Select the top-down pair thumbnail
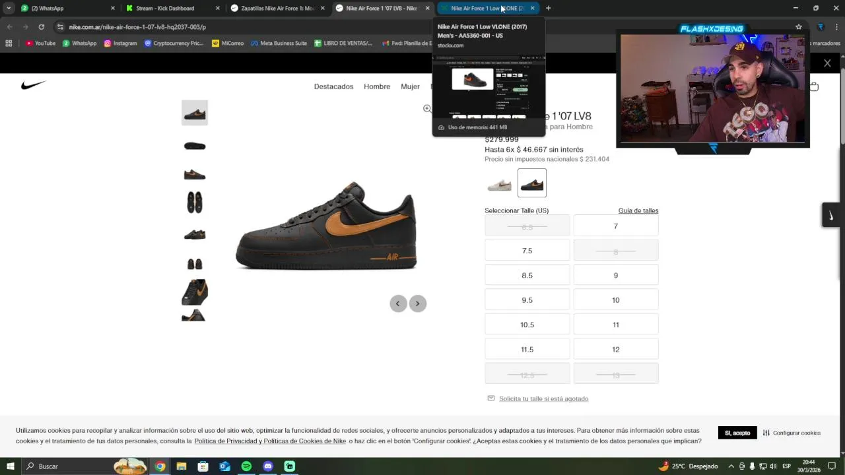845x475 pixels. click(x=195, y=203)
